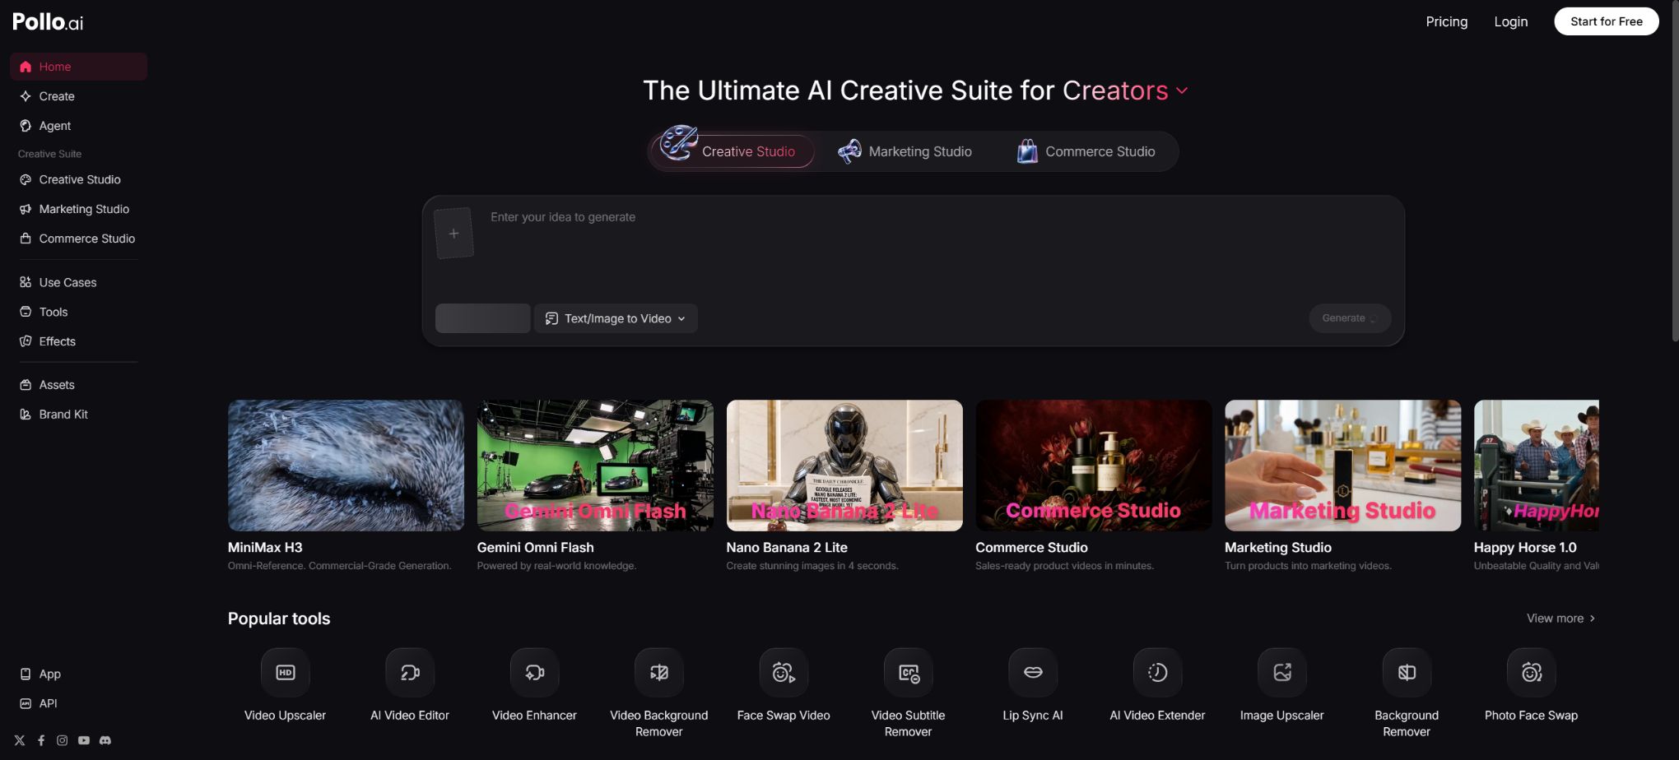Open Brand Kit in the sidebar
Image resolution: width=1679 pixels, height=760 pixels.
pos(79,415)
